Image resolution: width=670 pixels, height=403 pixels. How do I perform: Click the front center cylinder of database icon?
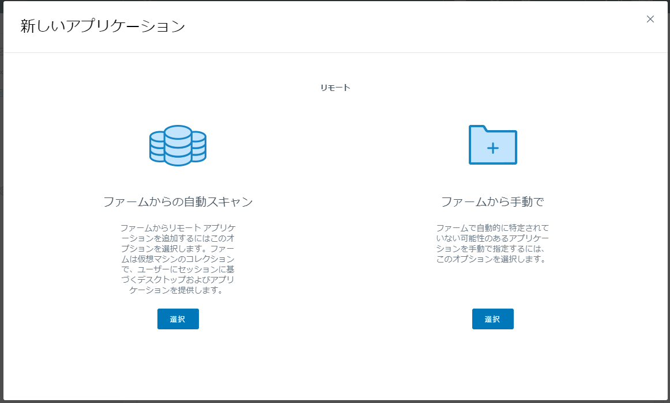178,144
